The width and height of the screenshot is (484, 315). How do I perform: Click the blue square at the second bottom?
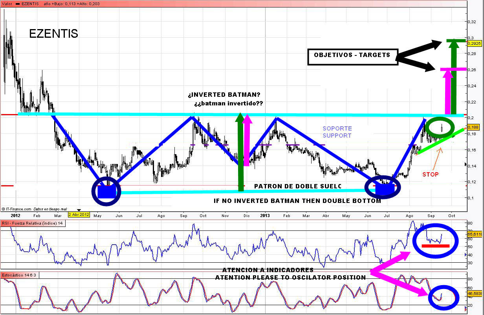(384, 189)
